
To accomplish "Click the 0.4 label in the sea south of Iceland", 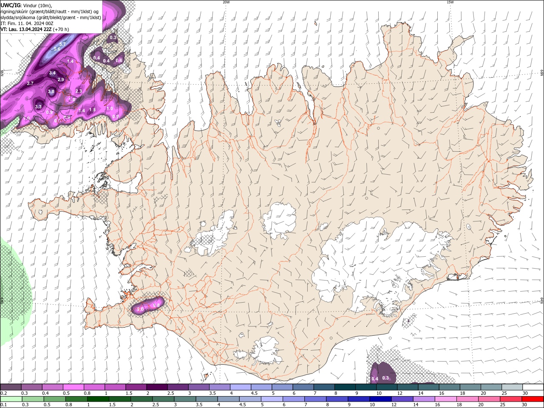I will tap(375, 379).
